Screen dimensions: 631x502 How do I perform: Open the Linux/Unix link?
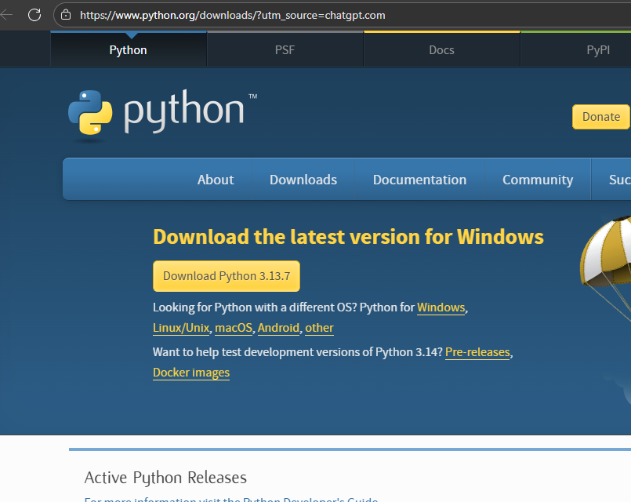[x=181, y=328]
